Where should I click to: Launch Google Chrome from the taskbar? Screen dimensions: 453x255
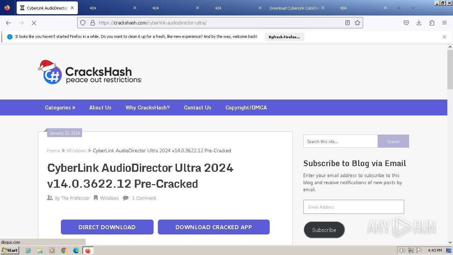(x=64, y=250)
